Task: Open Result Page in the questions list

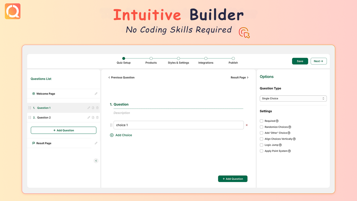Action: point(59,143)
